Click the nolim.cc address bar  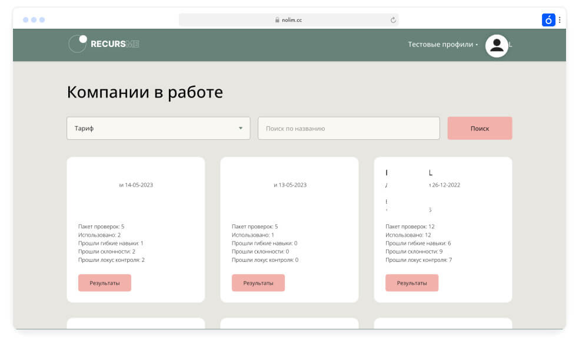point(288,20)
